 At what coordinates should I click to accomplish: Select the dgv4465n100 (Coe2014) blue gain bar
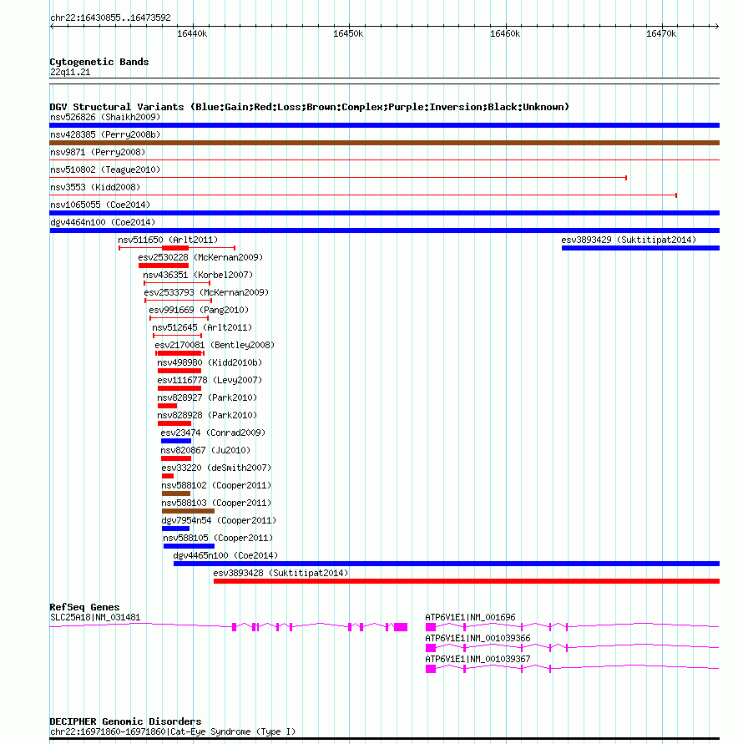[x=447, y=564]
